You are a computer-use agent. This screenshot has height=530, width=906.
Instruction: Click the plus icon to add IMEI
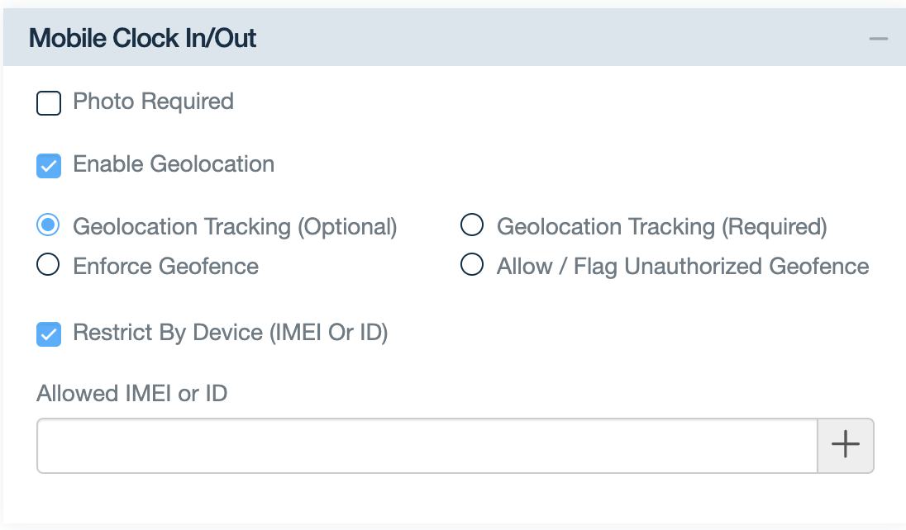tap(845, 445)
